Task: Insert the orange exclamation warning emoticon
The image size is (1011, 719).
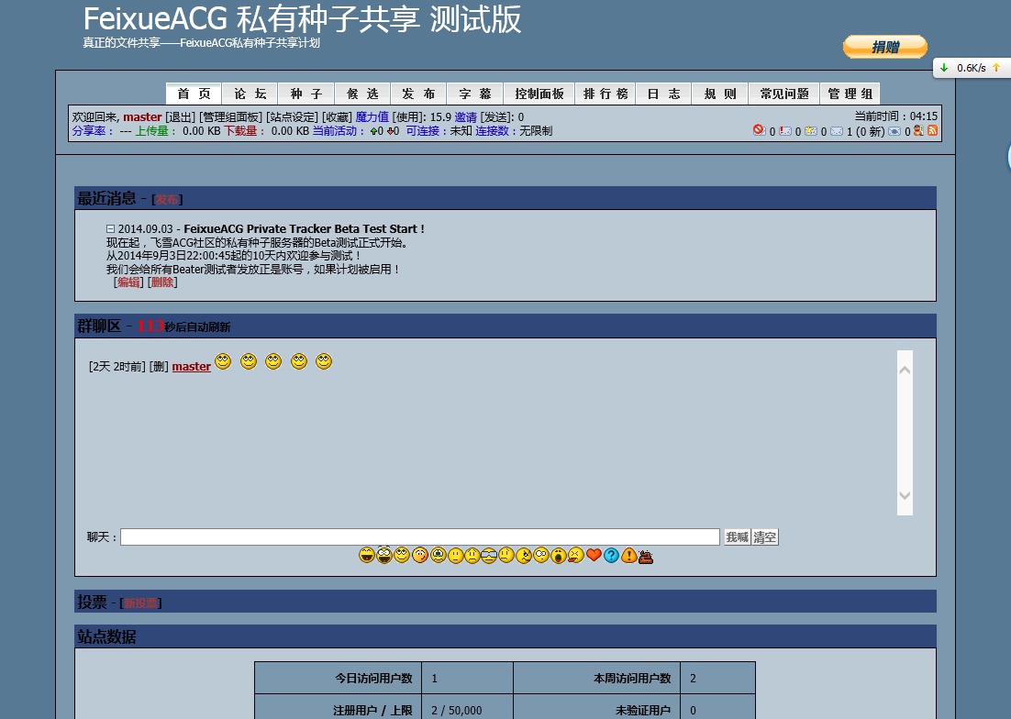Action: coord(629,555)
